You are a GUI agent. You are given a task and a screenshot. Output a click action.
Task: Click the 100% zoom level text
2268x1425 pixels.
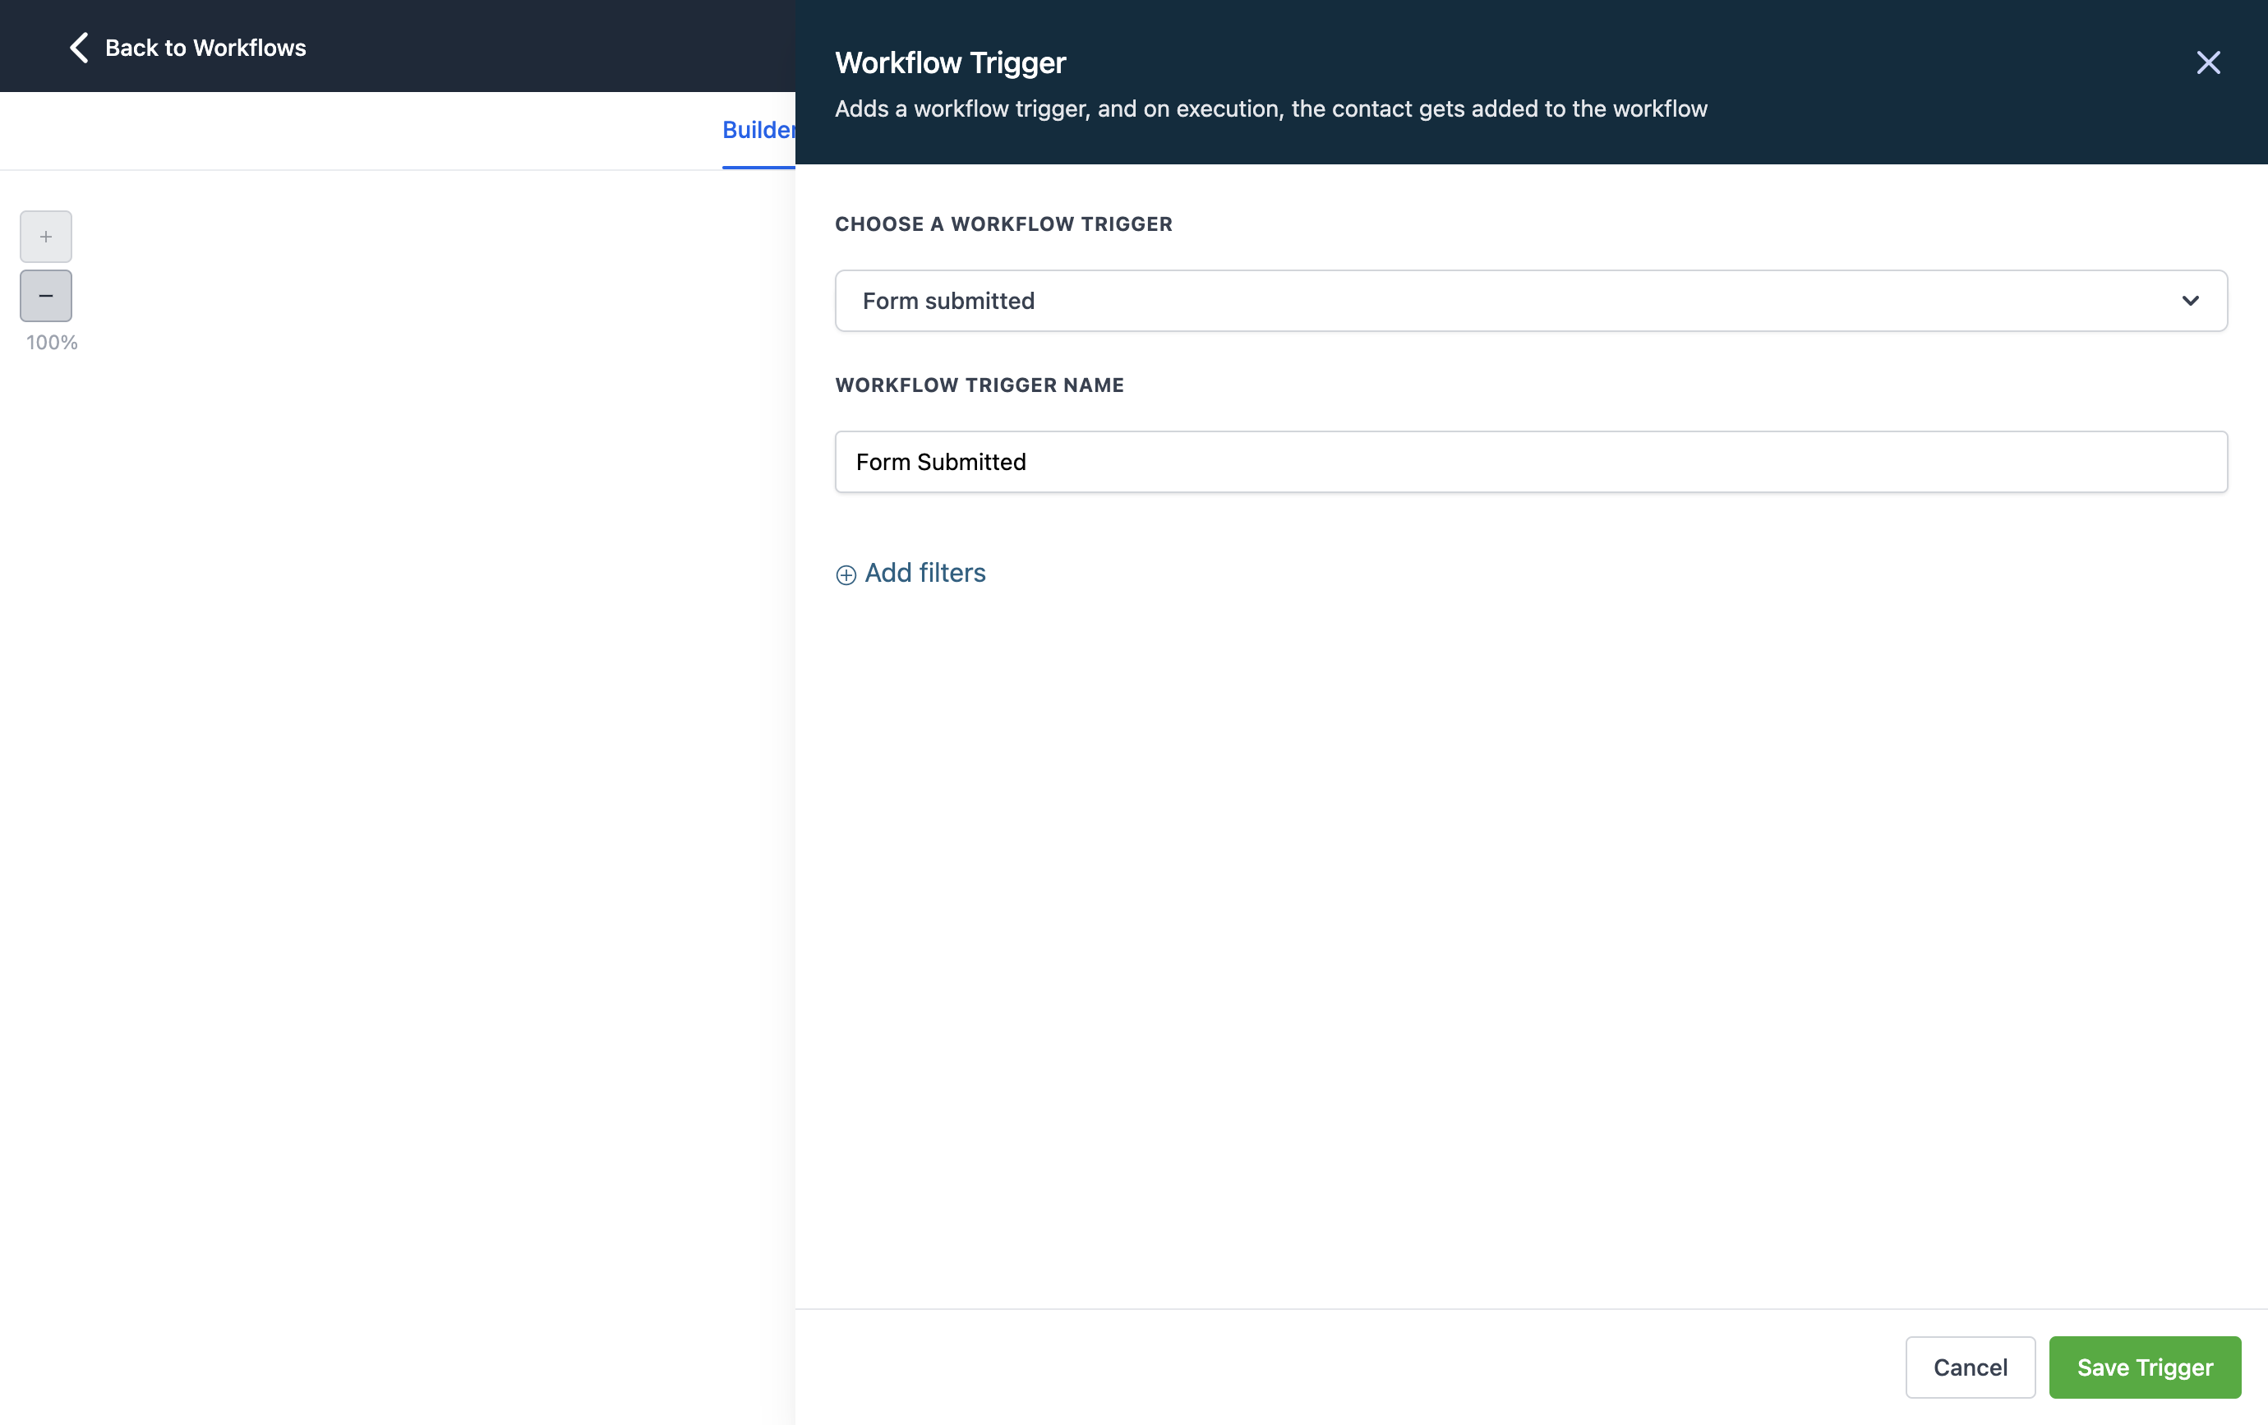[x=52, y=343]
